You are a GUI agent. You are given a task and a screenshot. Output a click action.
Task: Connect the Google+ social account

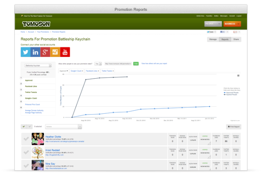[46, 52]
